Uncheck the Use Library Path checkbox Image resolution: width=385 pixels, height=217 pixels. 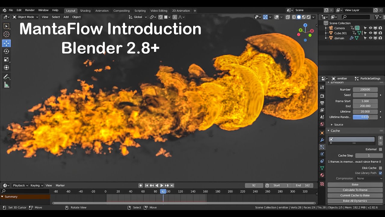(380, 173)
